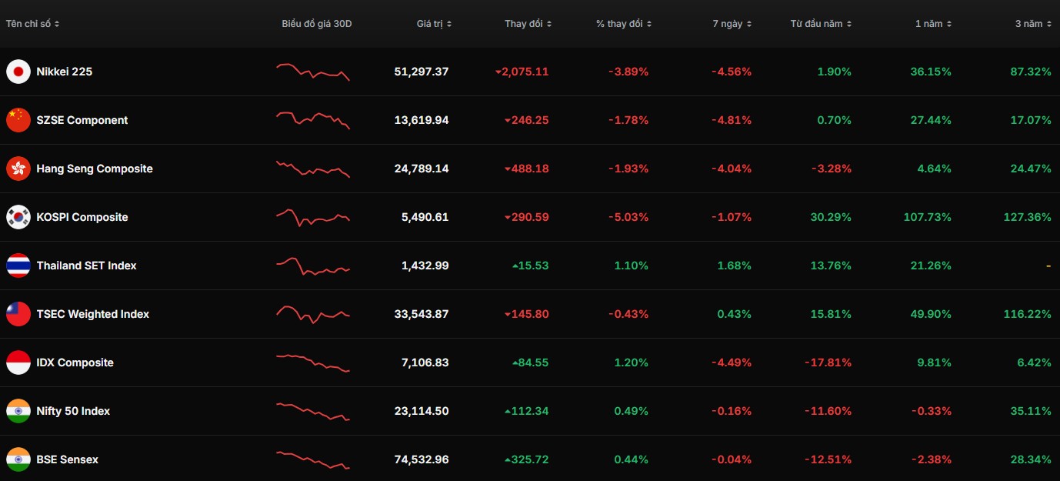Open the SZSE Component index link

coord(82,120)
